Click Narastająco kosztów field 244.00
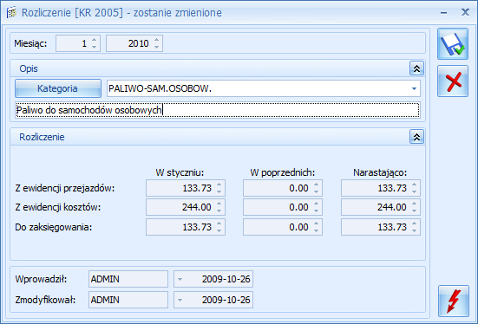This screenshot has width=478, height=324. tap(381, 207)
